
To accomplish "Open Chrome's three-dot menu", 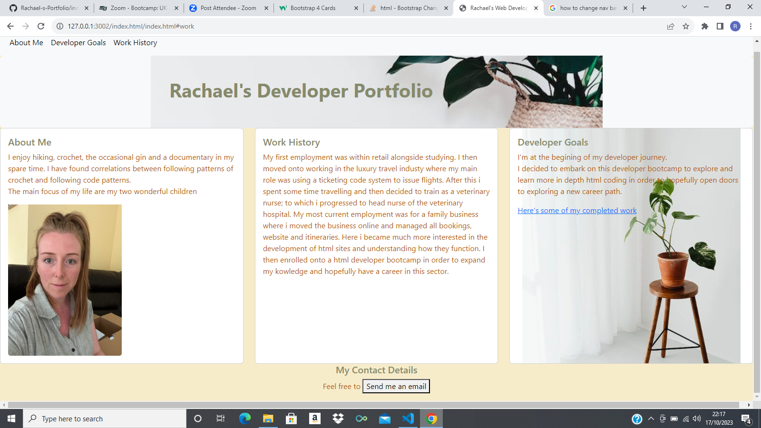I will pyautogui.click(x=751, y=26).
